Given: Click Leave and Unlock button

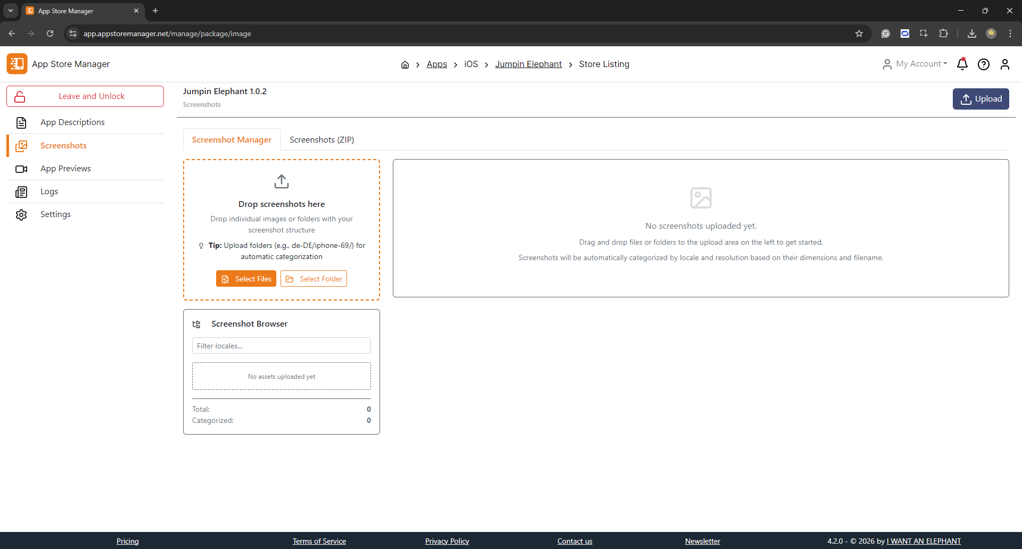Looking at the screenshot, I should [85, 96].
